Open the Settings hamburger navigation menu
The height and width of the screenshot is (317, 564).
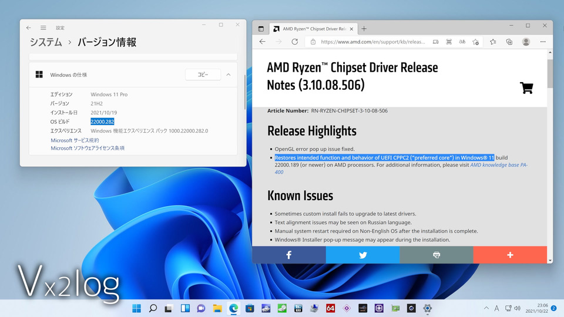click(x=43, y=28)
